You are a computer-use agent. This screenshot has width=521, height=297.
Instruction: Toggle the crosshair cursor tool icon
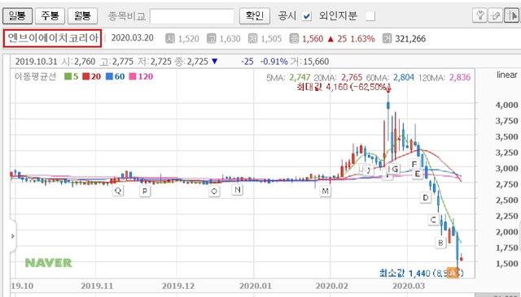coord(511,15)
